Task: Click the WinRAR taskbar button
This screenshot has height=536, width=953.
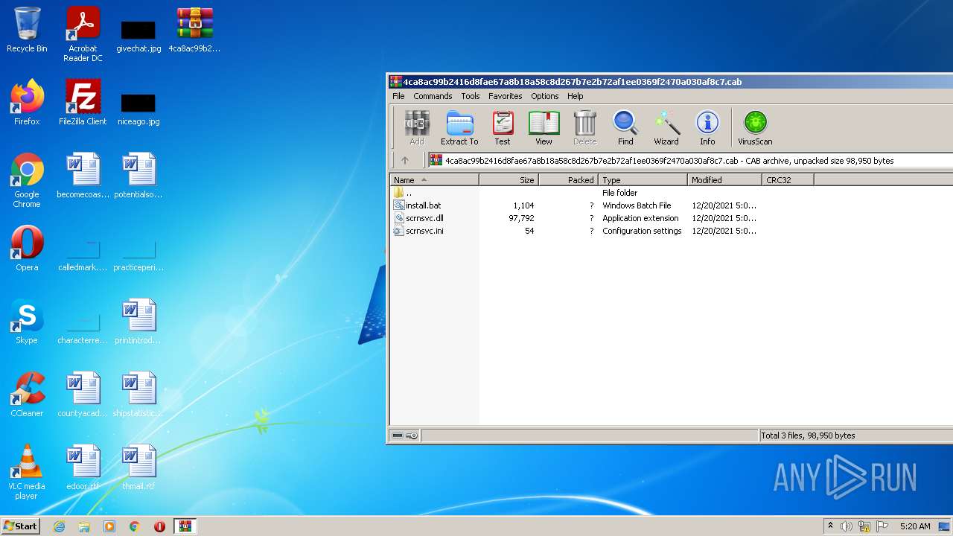Action: coord(185,526)
